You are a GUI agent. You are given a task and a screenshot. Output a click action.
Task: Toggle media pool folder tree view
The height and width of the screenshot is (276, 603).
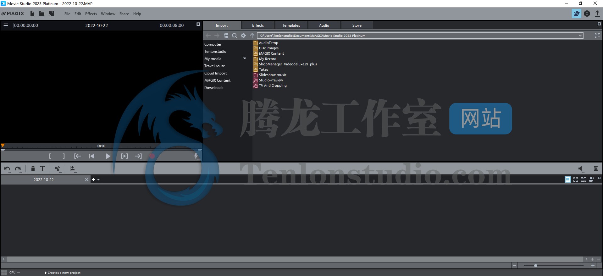226,36
